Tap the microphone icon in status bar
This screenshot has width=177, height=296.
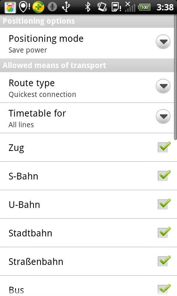coord(52,7)
